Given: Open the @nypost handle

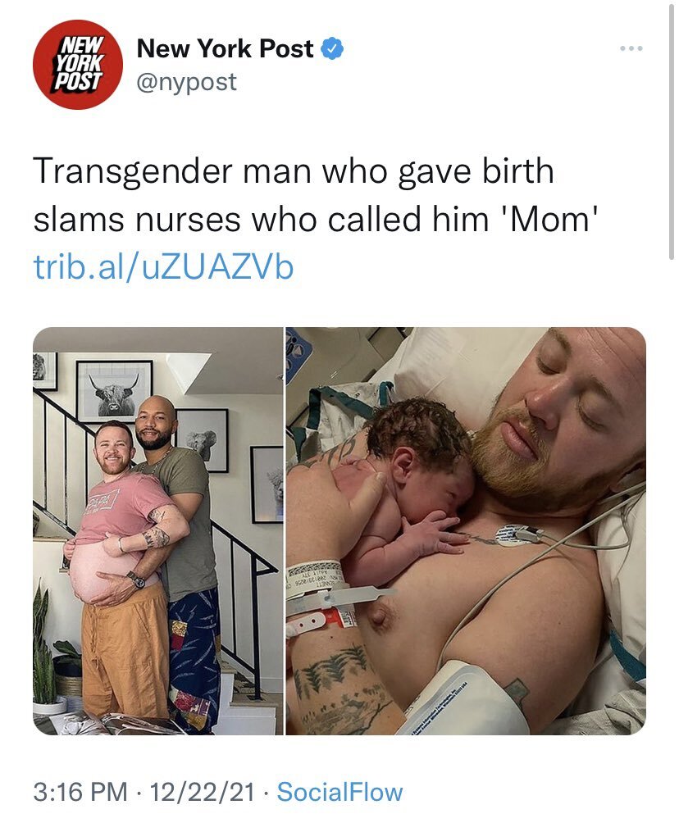Looking at the screenshot, I should (x=186, y=82).
